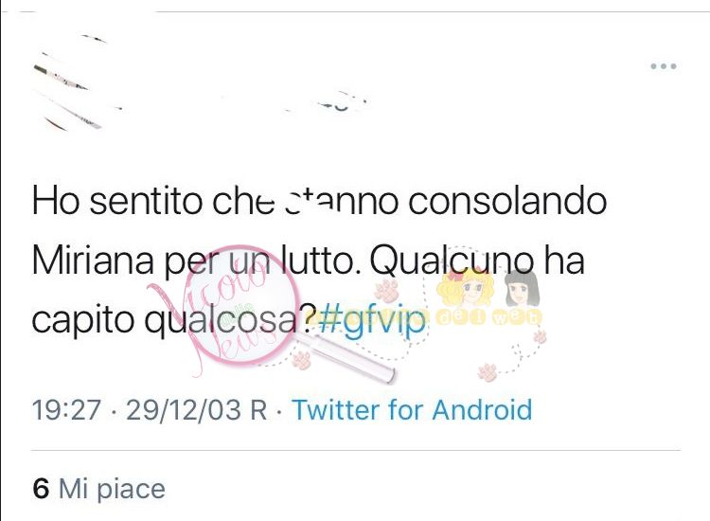Click the Twitter for Android source link
This screenshot has width=710, height=521.
tap(412, 409)
